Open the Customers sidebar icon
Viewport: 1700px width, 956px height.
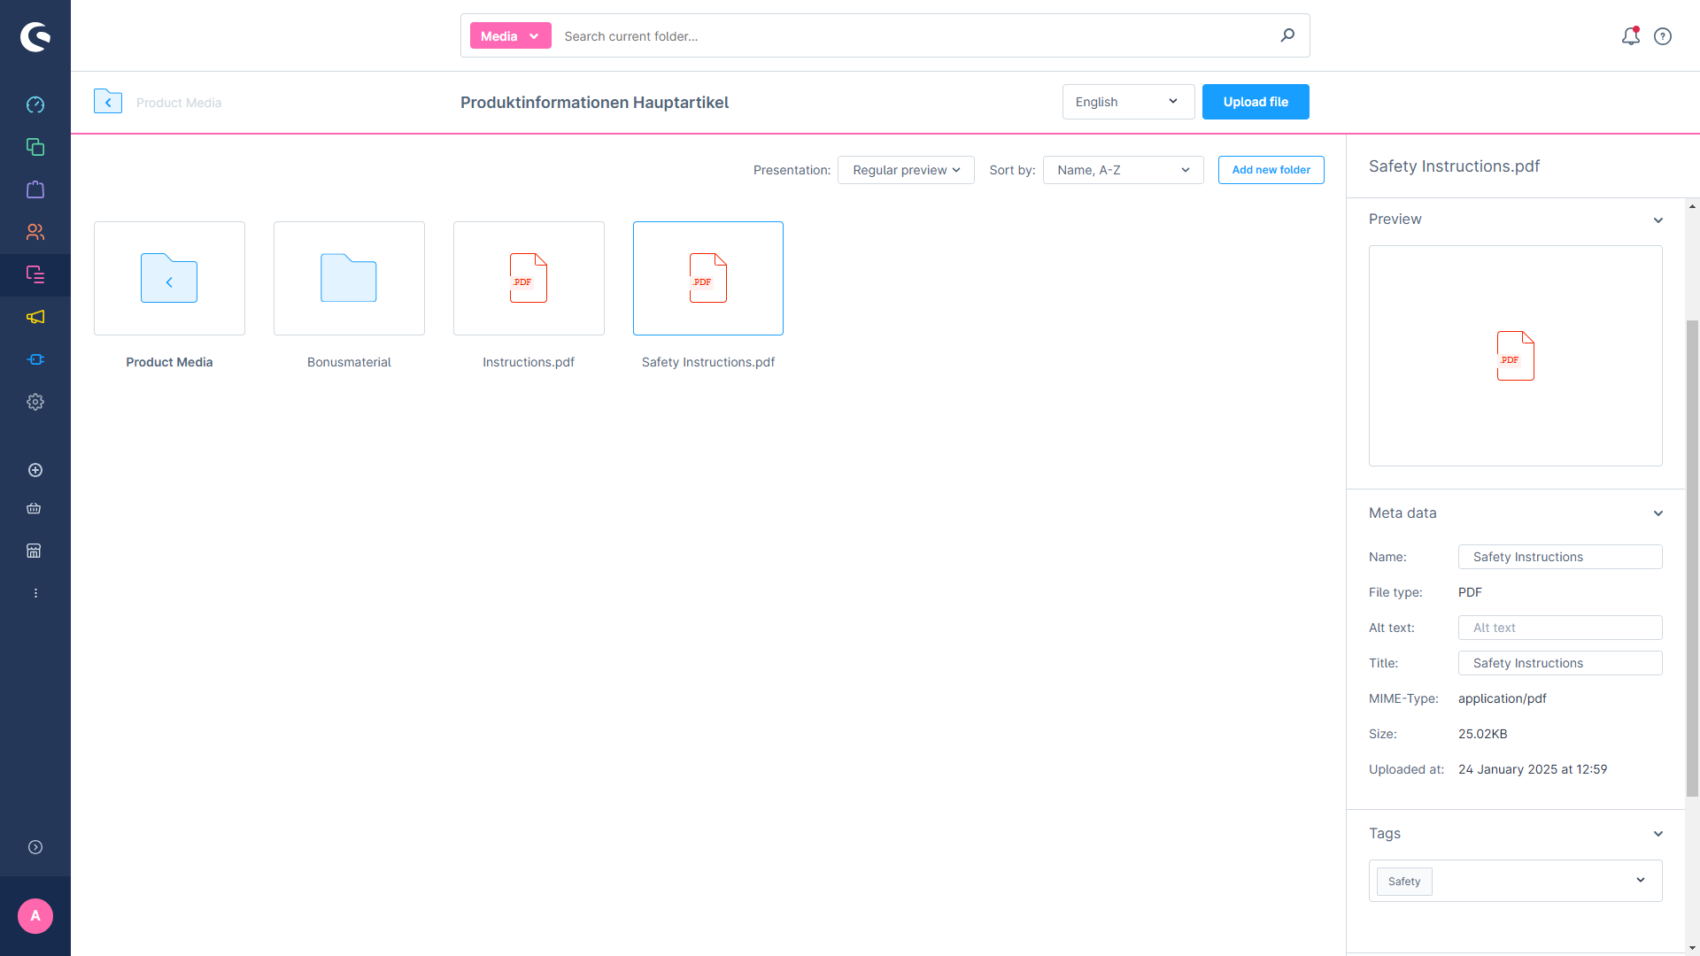coord(35,232)
